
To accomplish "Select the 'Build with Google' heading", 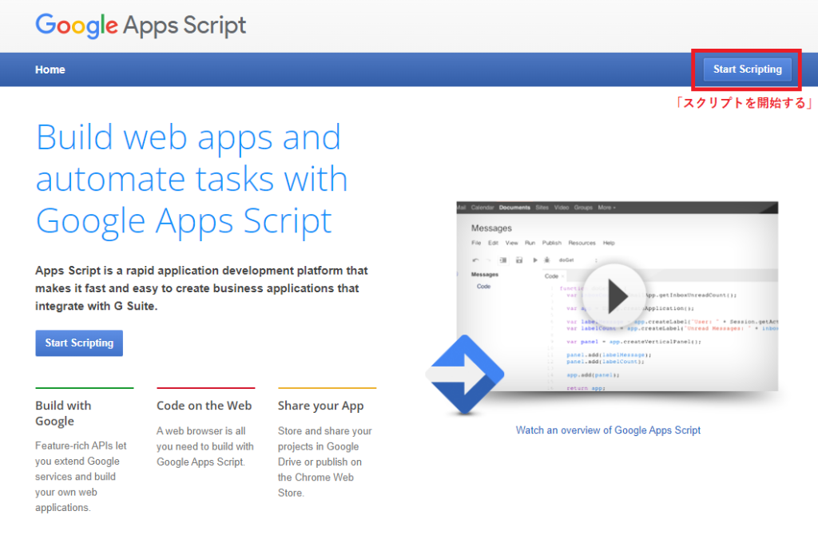I will (63, 414).
